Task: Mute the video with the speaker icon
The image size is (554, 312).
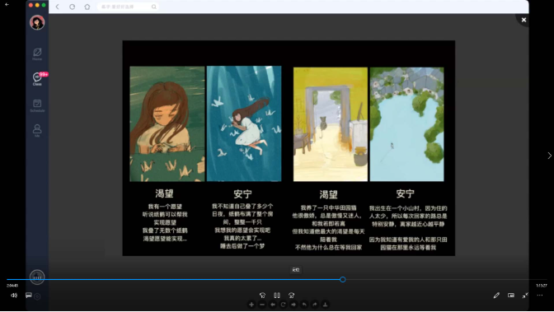Action: 14,296
